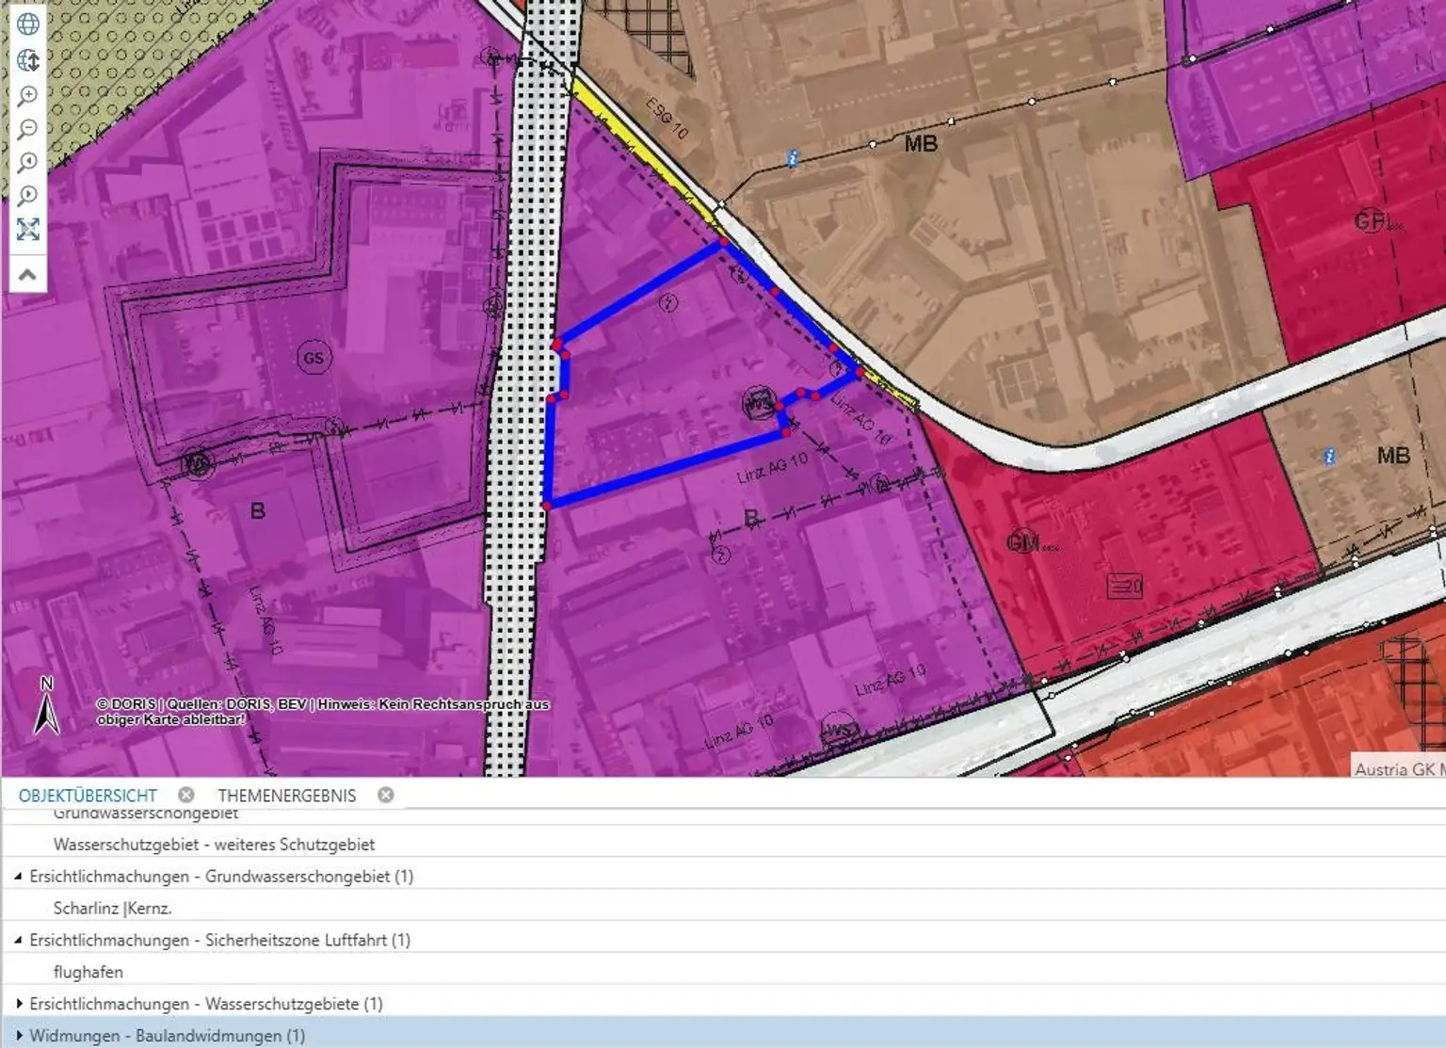The width and height of the screenshot is (1446, 1048).
Task: Go to next map extent
Action: point(28,196)
